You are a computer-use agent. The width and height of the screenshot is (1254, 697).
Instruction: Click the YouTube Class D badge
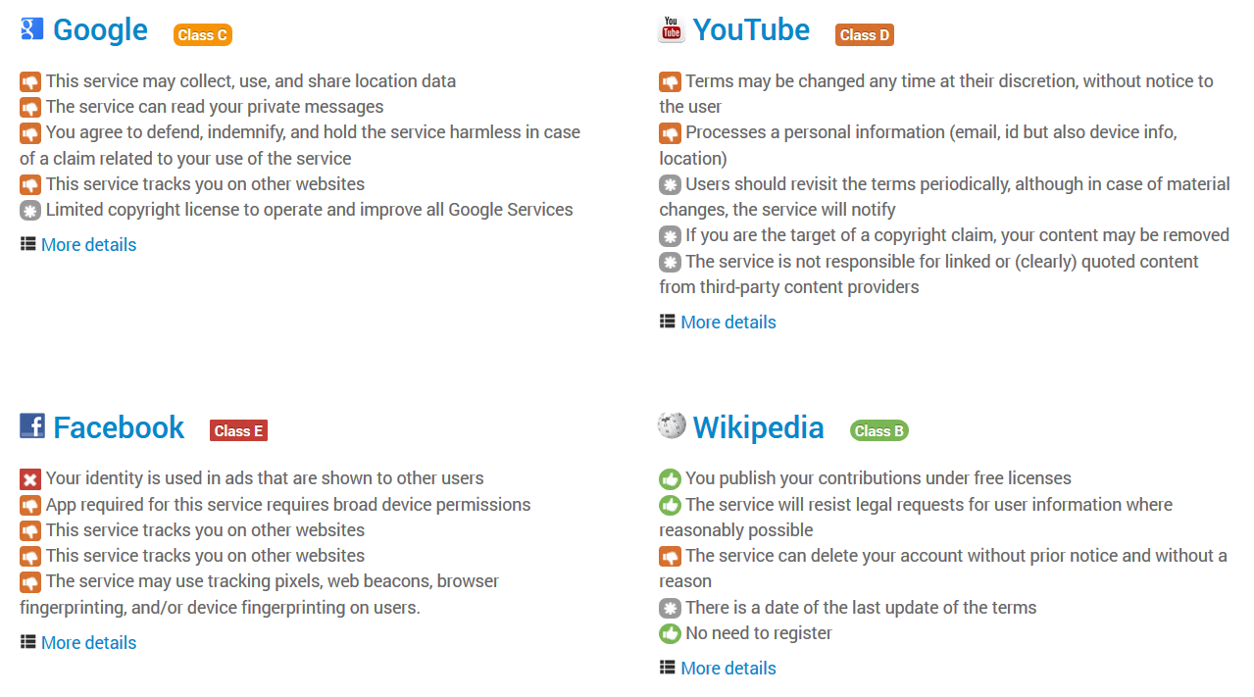point(865,35)
